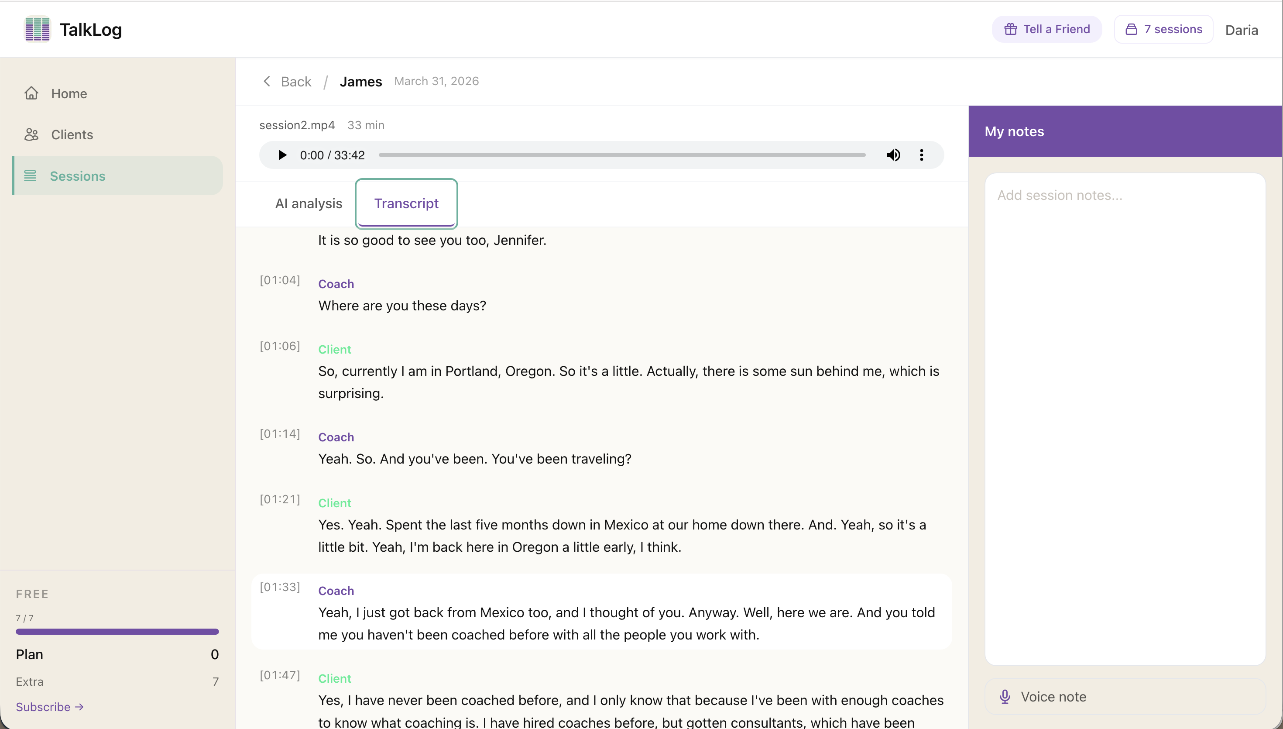
Task: Open the Daria account menu
Action: (x=1242, y=30)
